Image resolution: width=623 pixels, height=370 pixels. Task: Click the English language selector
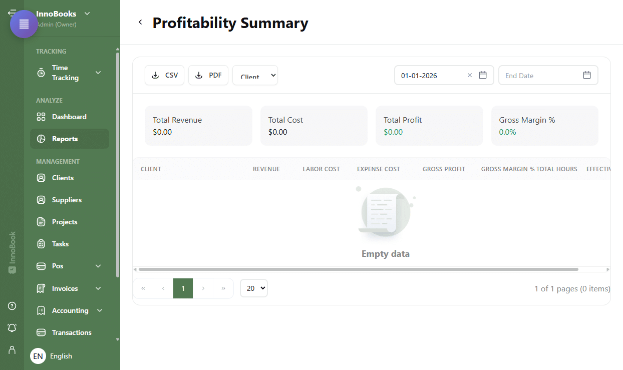click(61, 356)
